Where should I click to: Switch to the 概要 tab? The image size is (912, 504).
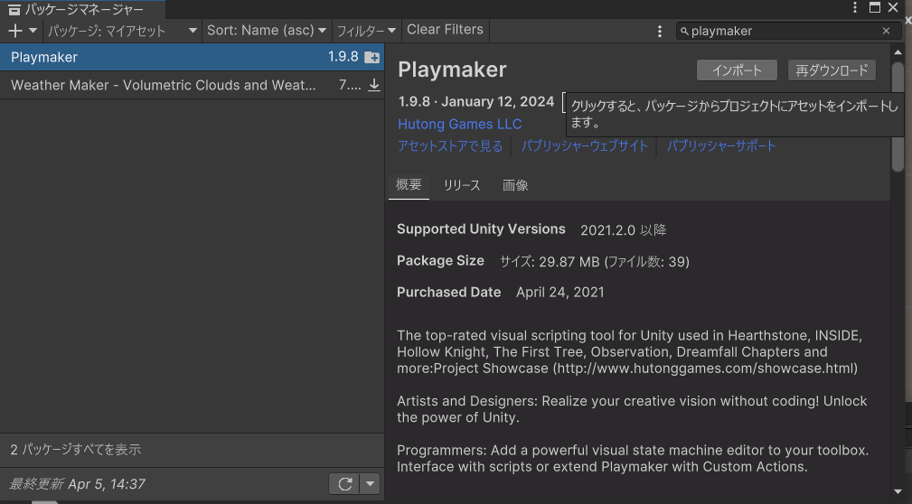[x=409, y=185]
